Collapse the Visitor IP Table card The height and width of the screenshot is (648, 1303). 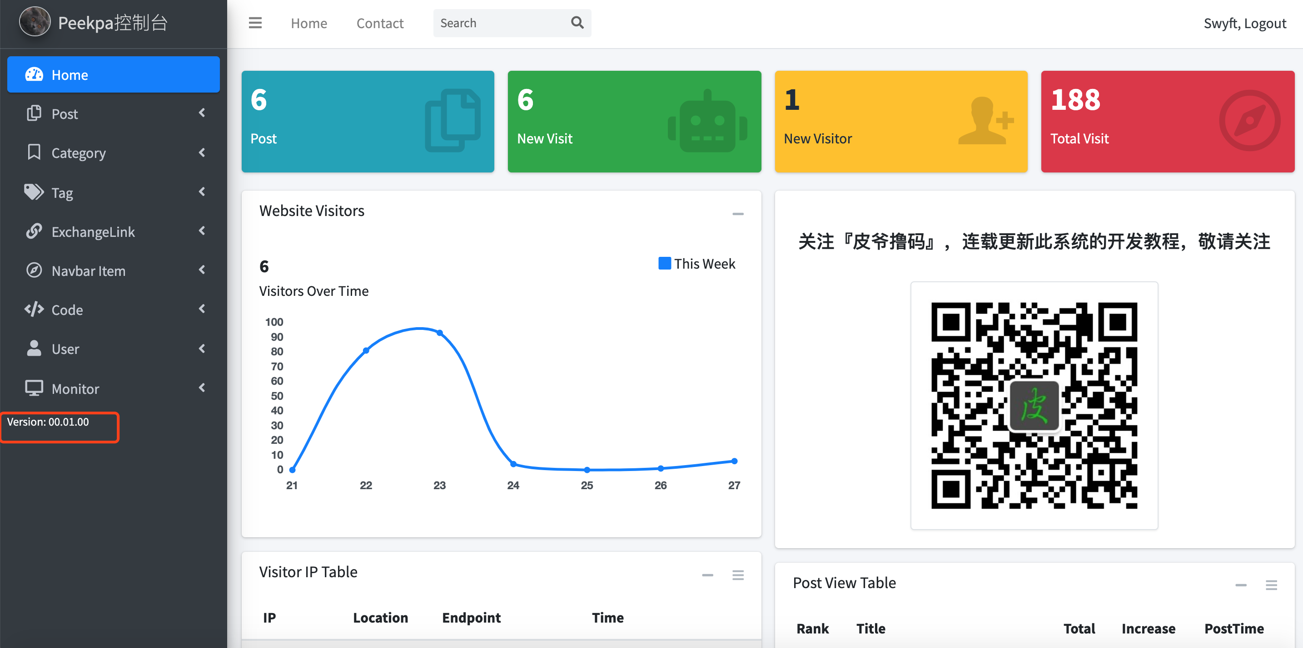tap(708, 575)
